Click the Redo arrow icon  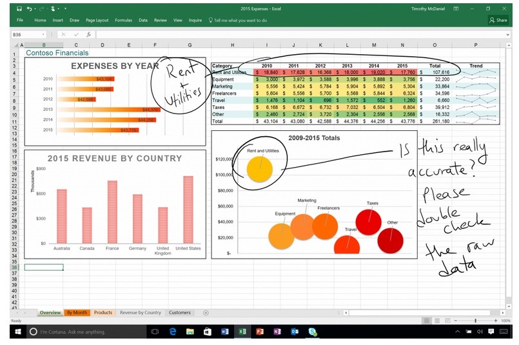(41, 8)
